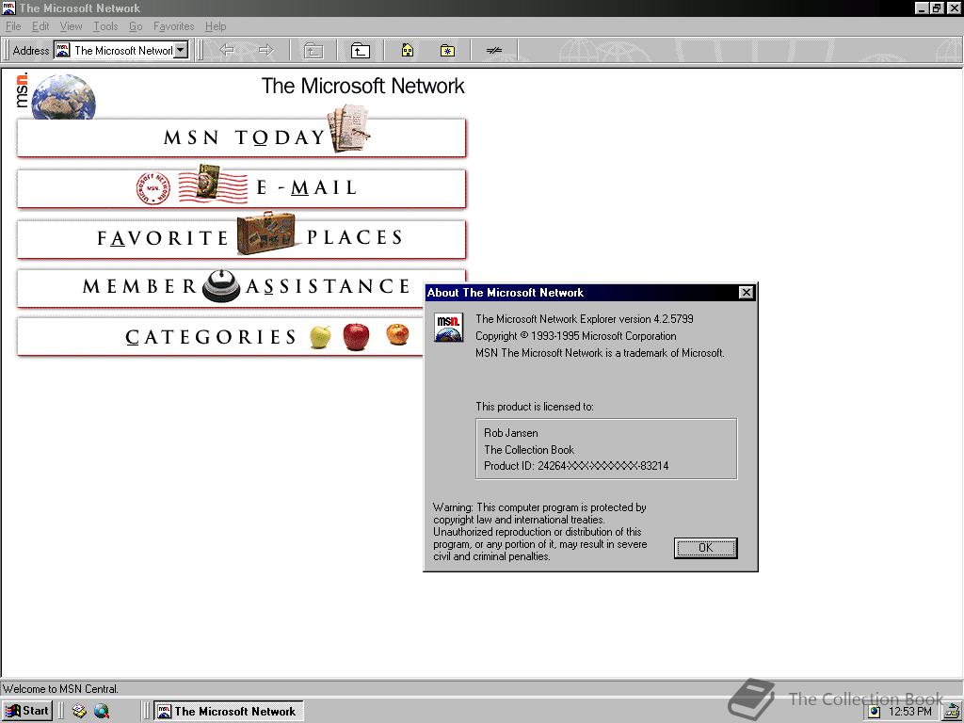Image resolution: width=964 pixels, height=723 pixels.
Task: Click the MSN icon in the Address box
Action: [63, 51]
